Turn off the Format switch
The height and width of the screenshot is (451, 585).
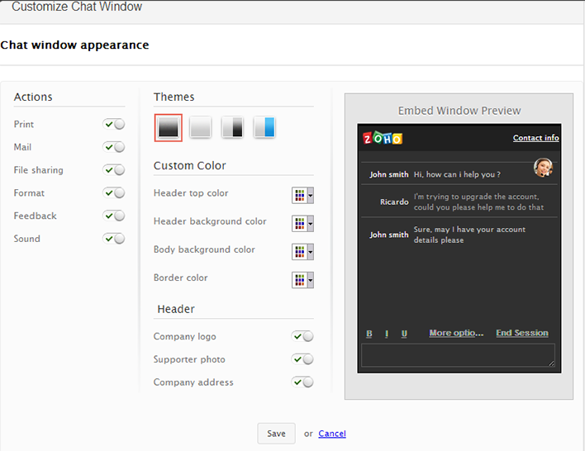[114, 192]
